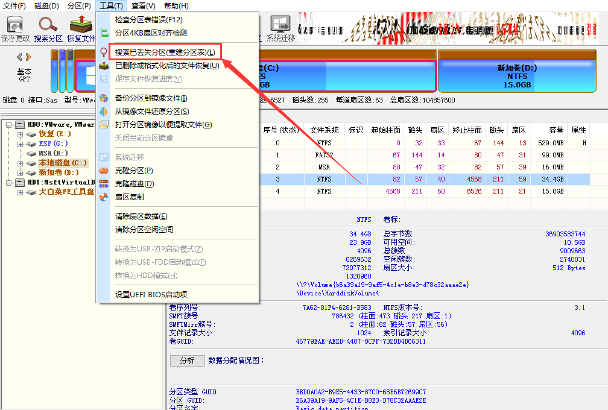
Task: Choose 克隆分区(P) menu item
Action: pos(177,171)
